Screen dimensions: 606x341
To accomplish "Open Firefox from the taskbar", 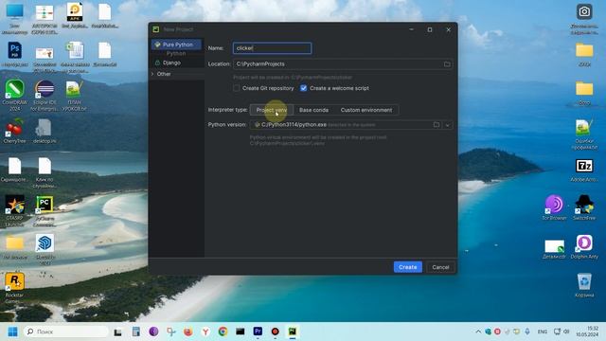I will click(x=188, y=332).
